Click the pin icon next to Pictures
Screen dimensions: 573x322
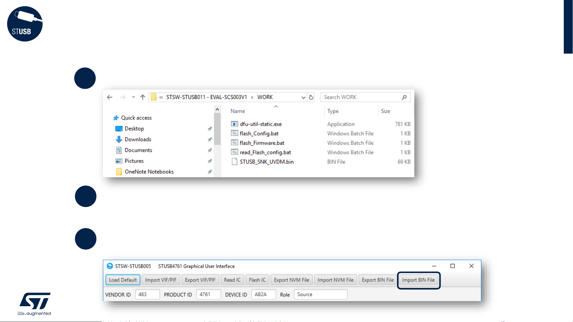pyautogui.click(x=210, y=161)
